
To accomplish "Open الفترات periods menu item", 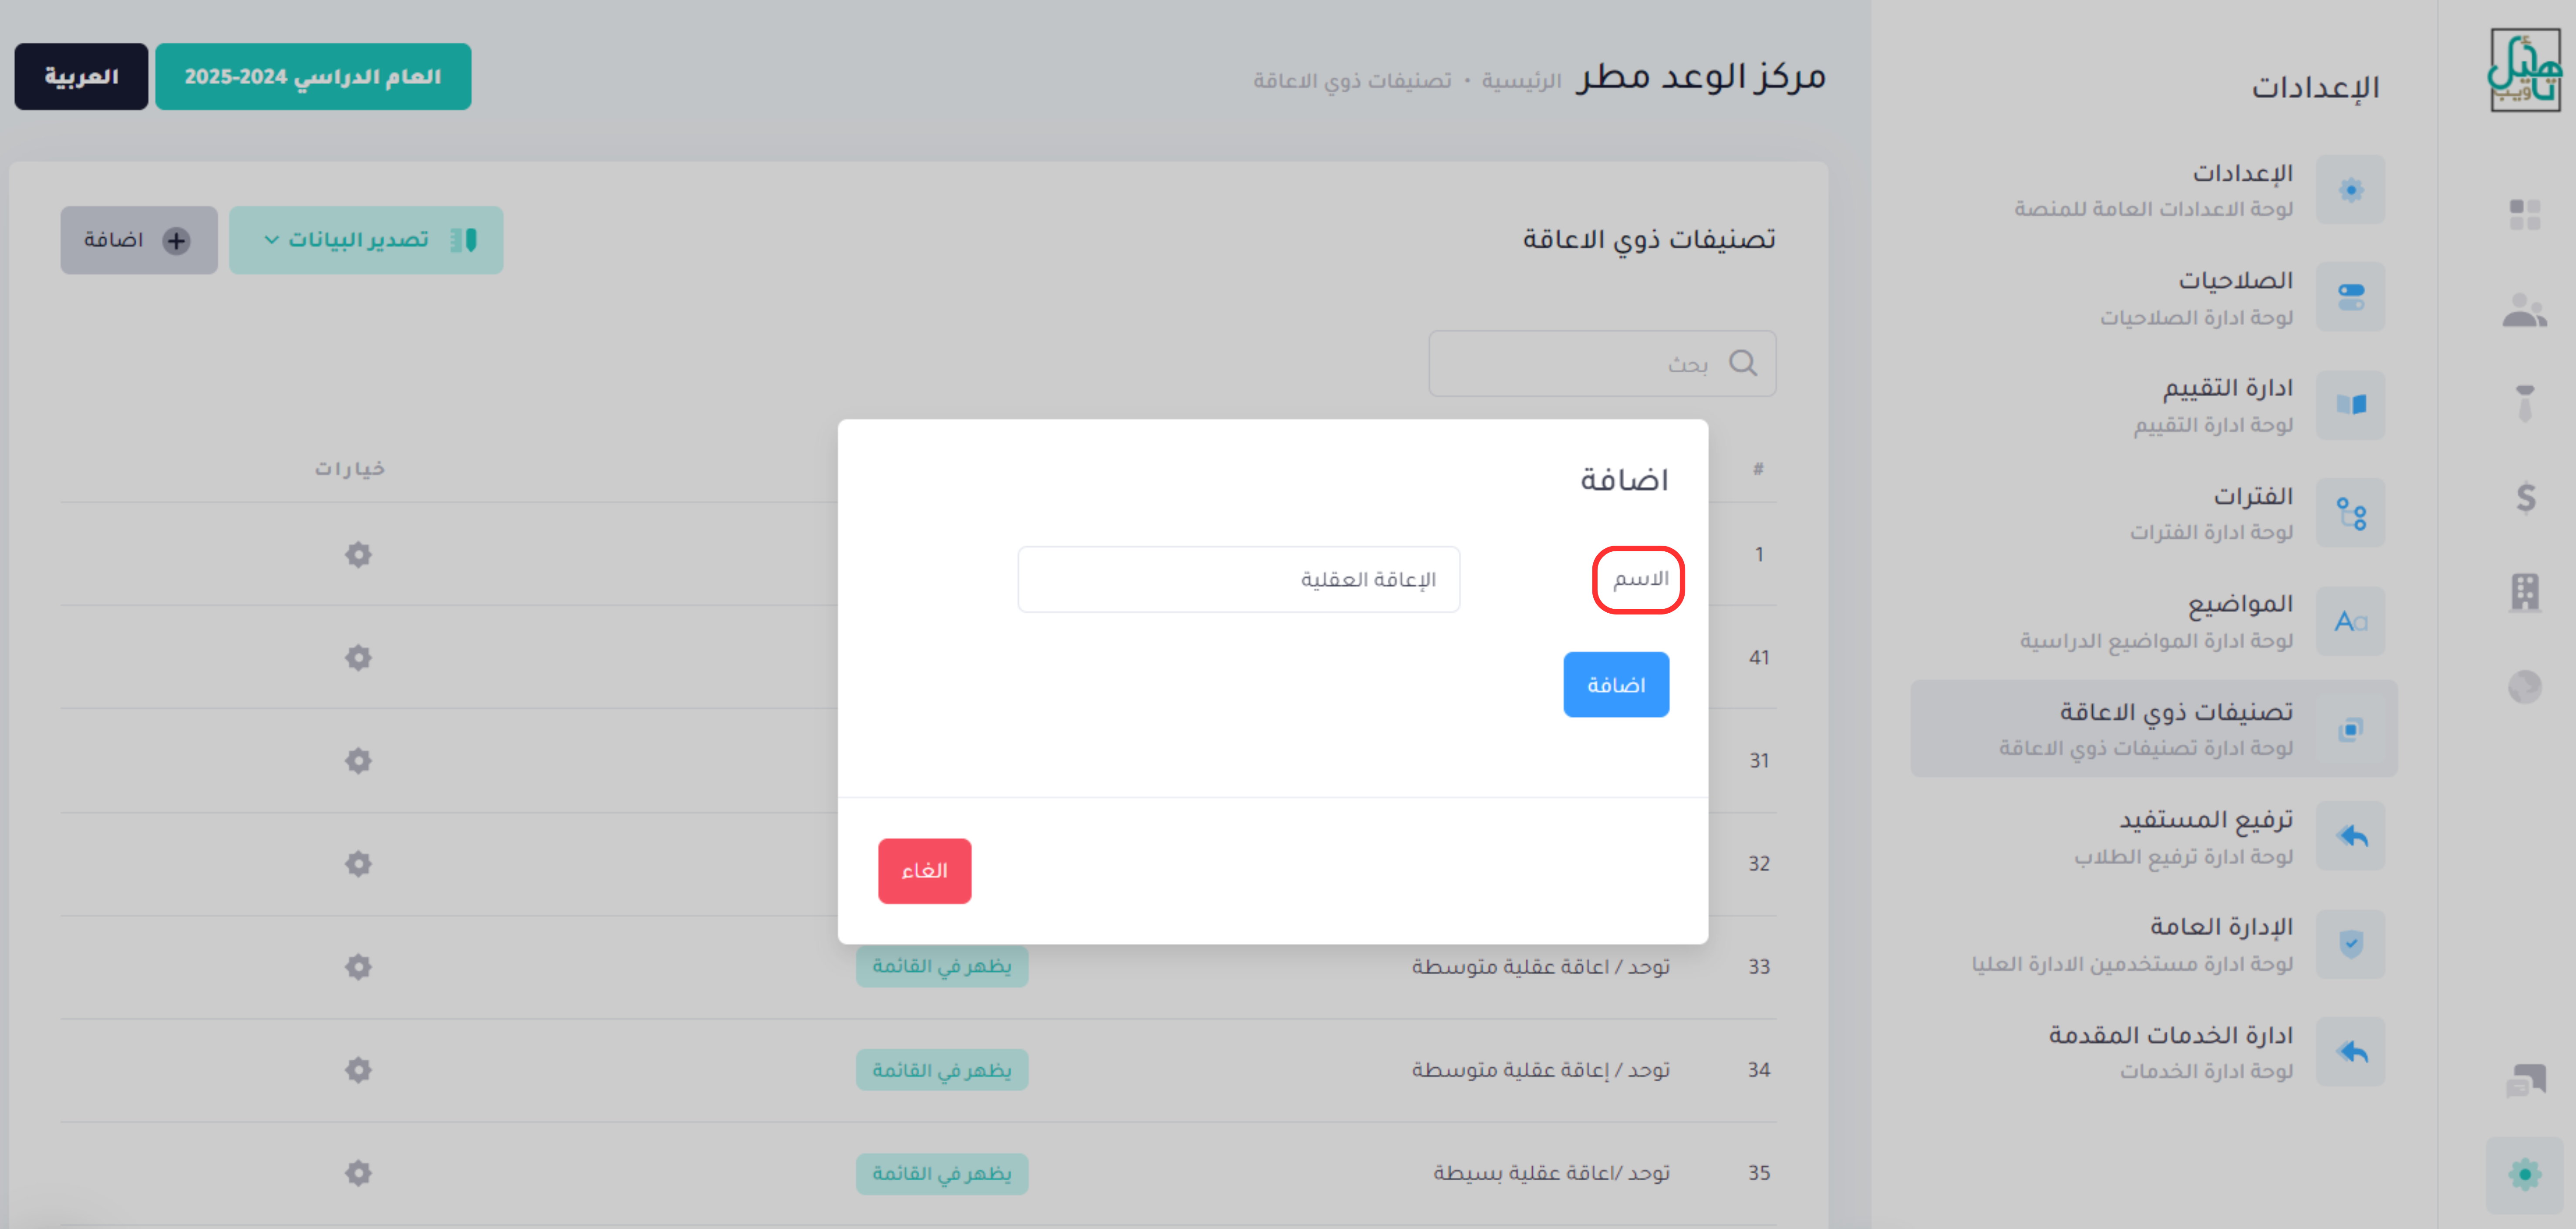I will point(2154,513).
